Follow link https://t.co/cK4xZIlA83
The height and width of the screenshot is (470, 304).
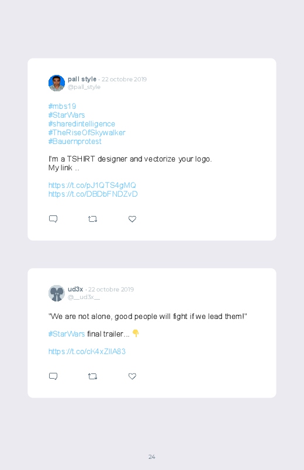tap(87, 351)
